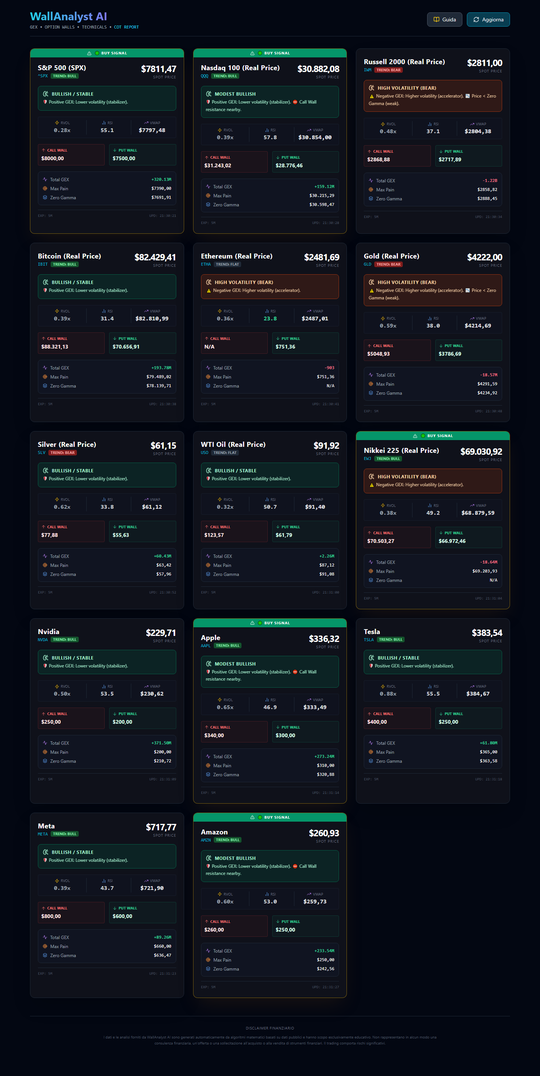The height and width of the screenshot is (1076, 540).
Task: Click the lightning RVOL icon in the Ethereum card
Action: coord(220,311)
